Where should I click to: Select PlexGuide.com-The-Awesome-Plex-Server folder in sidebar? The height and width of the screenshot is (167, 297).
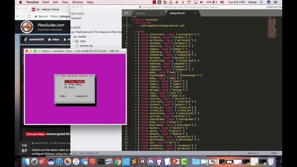point(97,32)
